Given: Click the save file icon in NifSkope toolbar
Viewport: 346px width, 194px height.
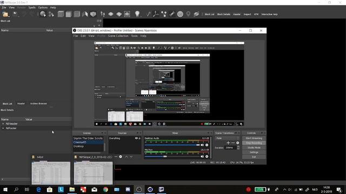Looking at the screenshot, I should click(x=15, y=14).
